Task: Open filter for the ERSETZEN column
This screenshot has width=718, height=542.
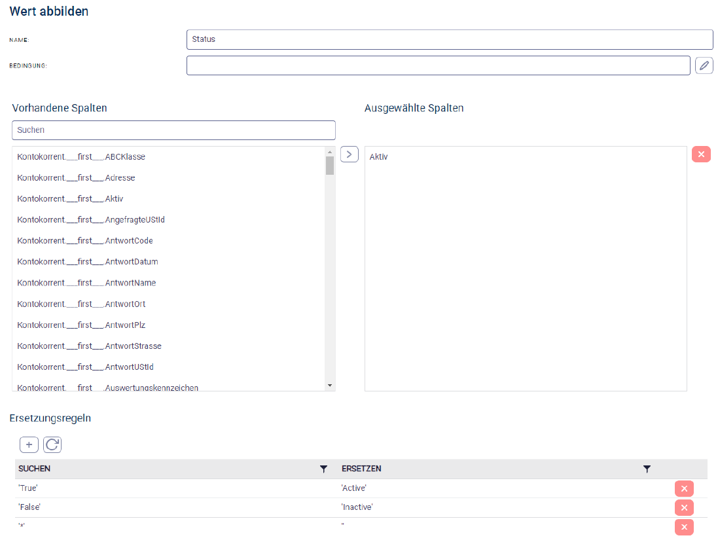Action: (647, 469)
